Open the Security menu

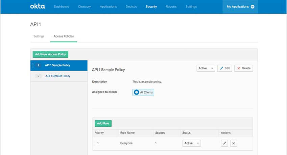[x=151, y=7]
